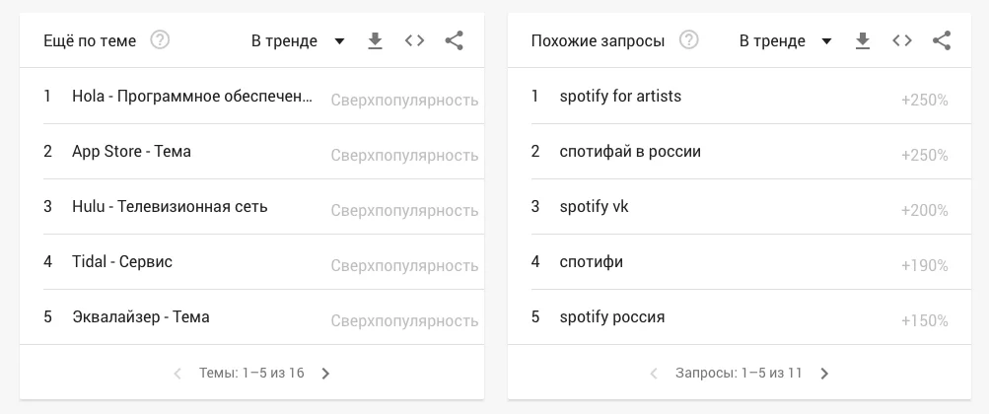Screen dimensions: 989x414
Task: Open 'В тренде' dropdown in queries card
Action: [786, 40]
